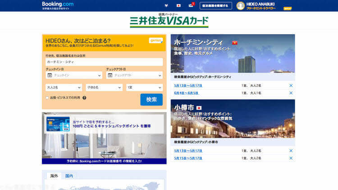The height and width of the screenshot is (190, 338).
Task: Click the HIDEO ANABUKI account name
Action: [x=260, y=4]
